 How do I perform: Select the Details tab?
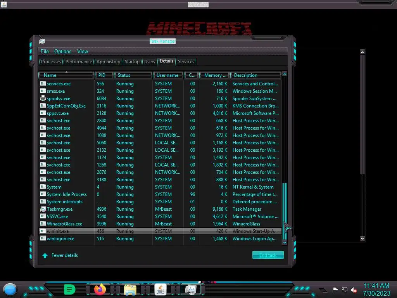click(166, 61)
